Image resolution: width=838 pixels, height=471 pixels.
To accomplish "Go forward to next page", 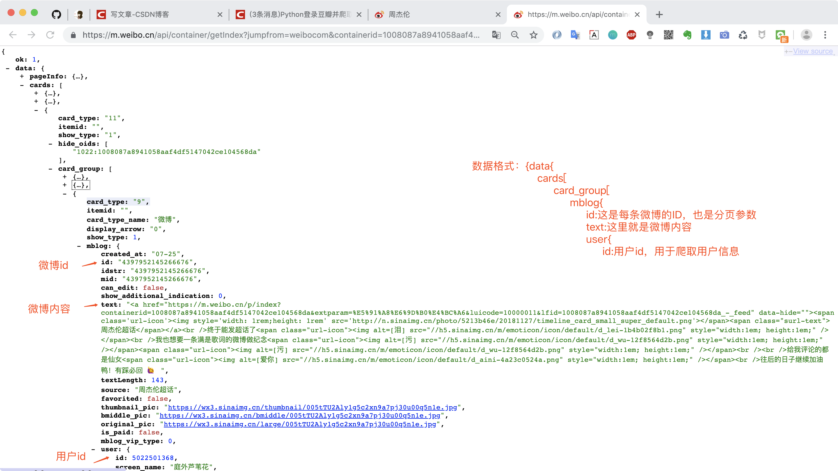I will (x=31, y=35).
